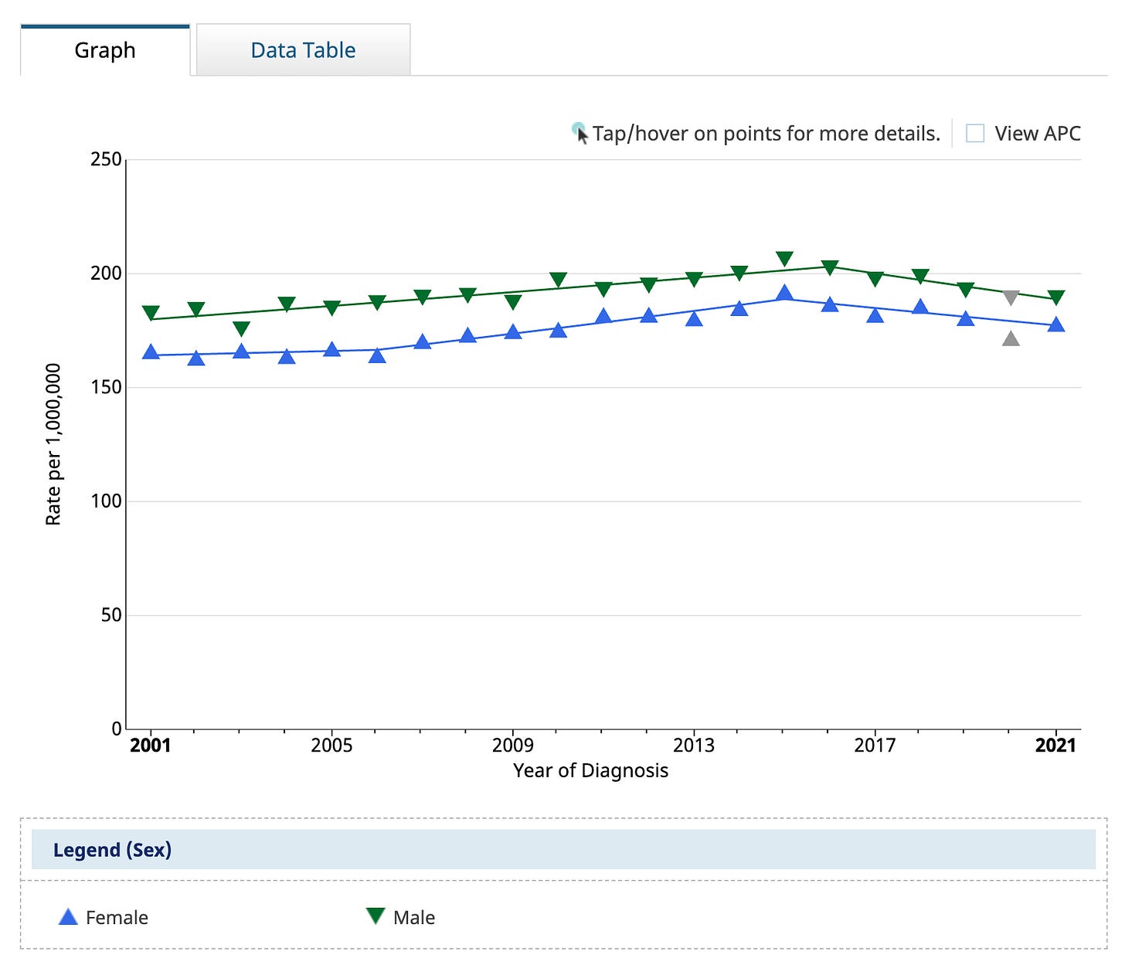Click the 'Year of Diagnosis' axis title
Viewport: 1125px width, 958px height.
coord(591,770)
